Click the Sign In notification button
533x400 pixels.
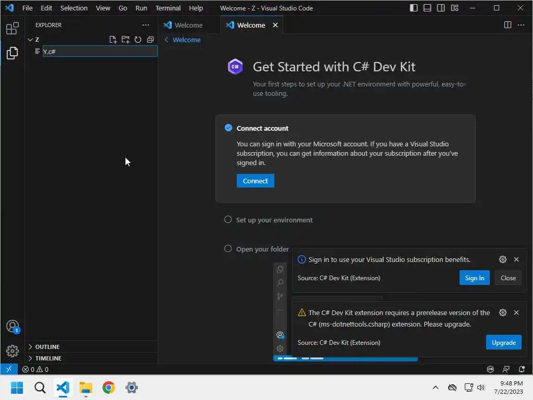(x=475, y=278)
